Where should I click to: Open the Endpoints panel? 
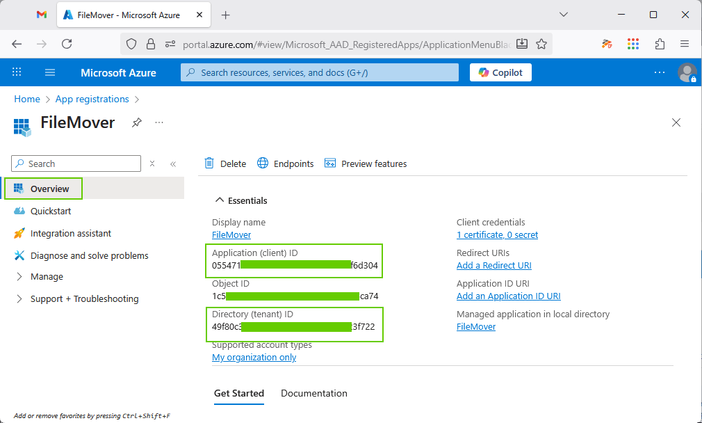287,163
